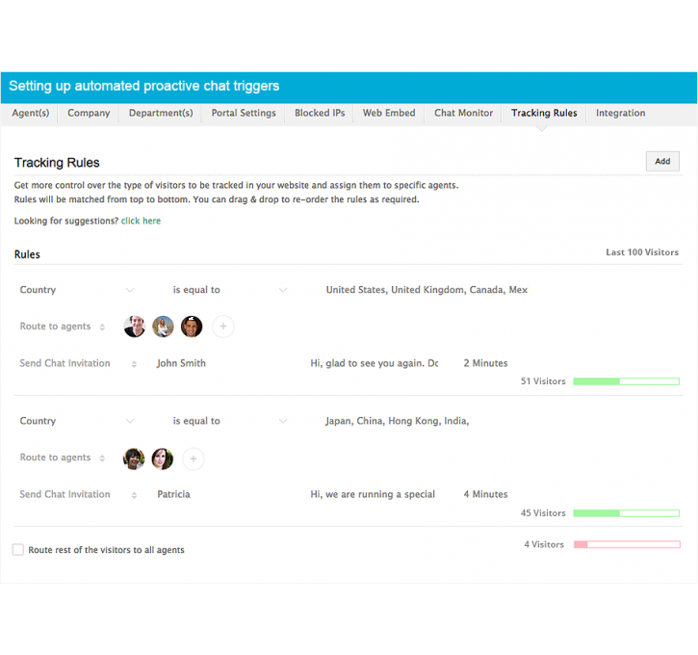Click the first agent avatar in the United States rule

pyautogui.click(x=135, y=327)
